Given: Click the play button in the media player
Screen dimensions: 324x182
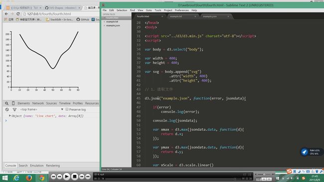Looking at the screenshot, I should pyautogui.click(x=66, y=177).
